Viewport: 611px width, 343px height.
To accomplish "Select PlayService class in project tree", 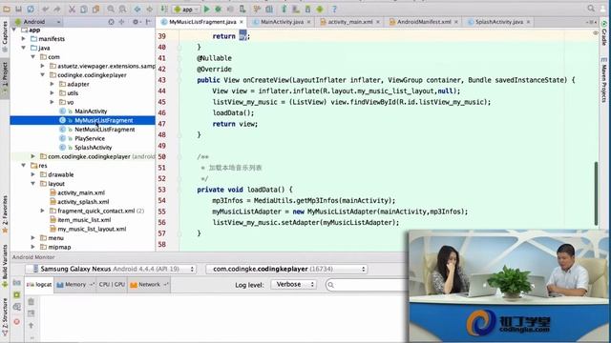I will tap(90, 138).
